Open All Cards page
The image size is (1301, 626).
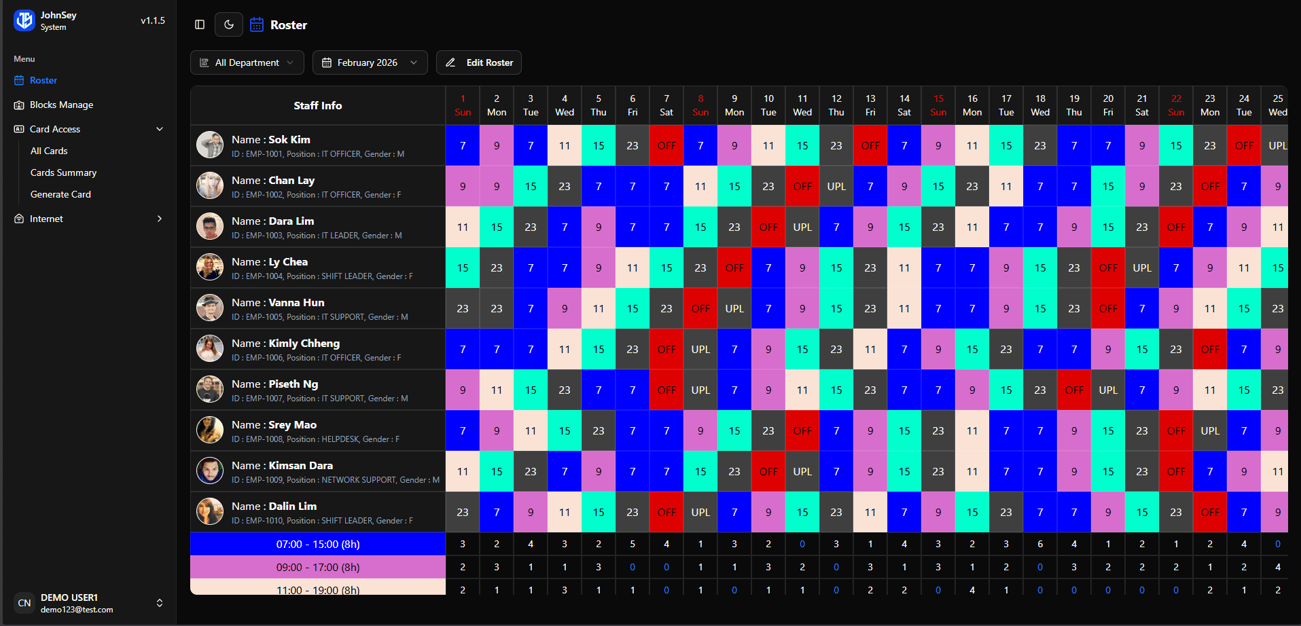[48, 151]
